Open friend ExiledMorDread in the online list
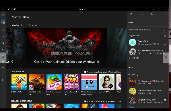171x111 pixels. (147, 92)
